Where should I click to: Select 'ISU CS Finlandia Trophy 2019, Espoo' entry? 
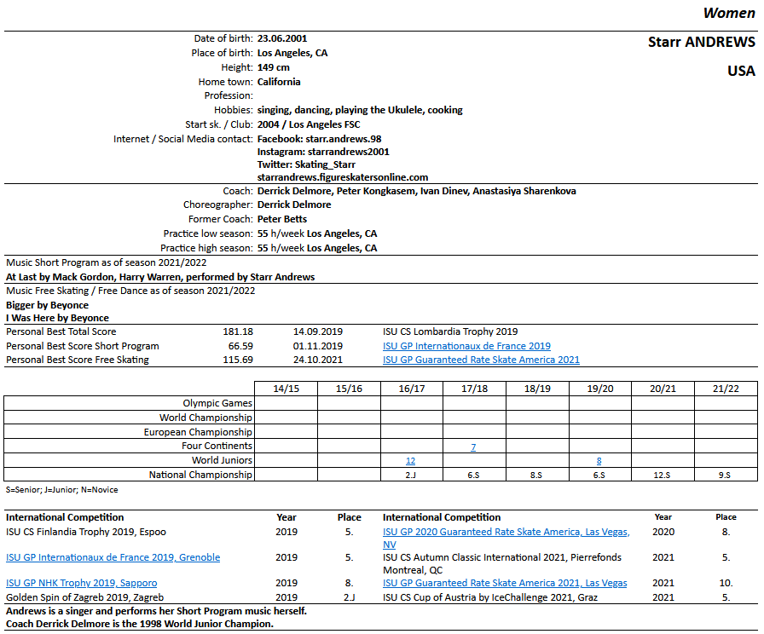(86, 532)
